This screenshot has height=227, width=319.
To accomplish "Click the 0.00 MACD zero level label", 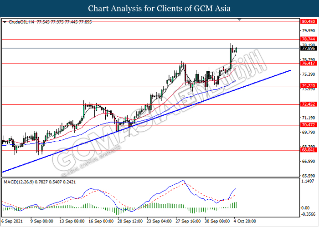I will [x=306, y=208].
